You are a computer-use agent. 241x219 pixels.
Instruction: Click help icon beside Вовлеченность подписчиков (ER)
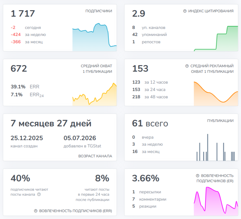(198, 175)
